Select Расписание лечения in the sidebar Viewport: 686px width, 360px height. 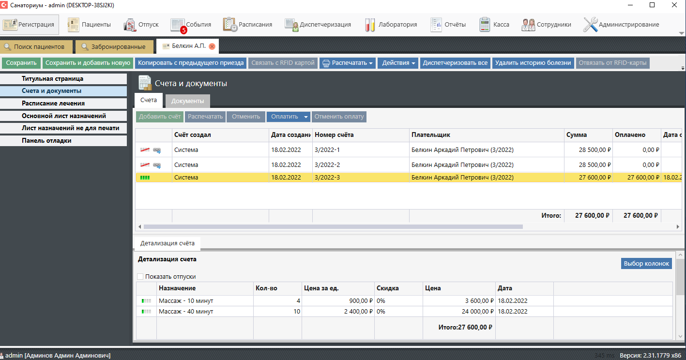[x=53, y=103]
